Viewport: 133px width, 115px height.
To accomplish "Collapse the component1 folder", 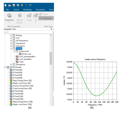I will 14,51.
